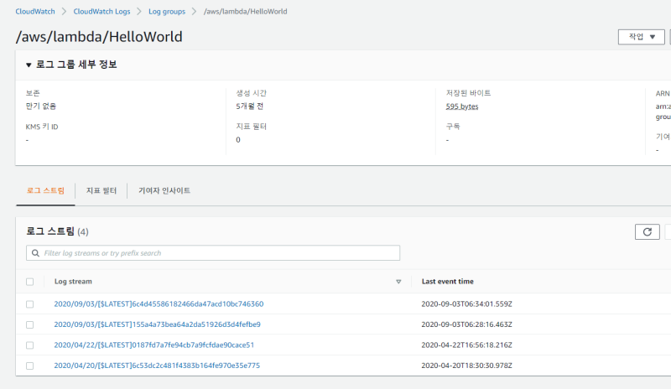Image resolution: width=671 pixels, height=389 pixels.
Task: Navigate to Log groups breadcrumb link
Action: [x=172, y=12]
